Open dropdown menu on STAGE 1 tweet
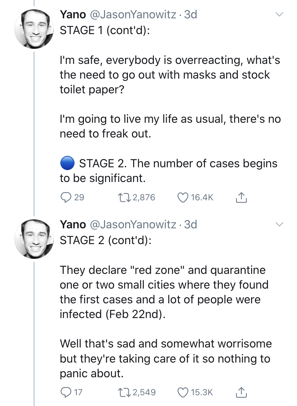Viewport: 297px width, 406px height. pos(279,15)
